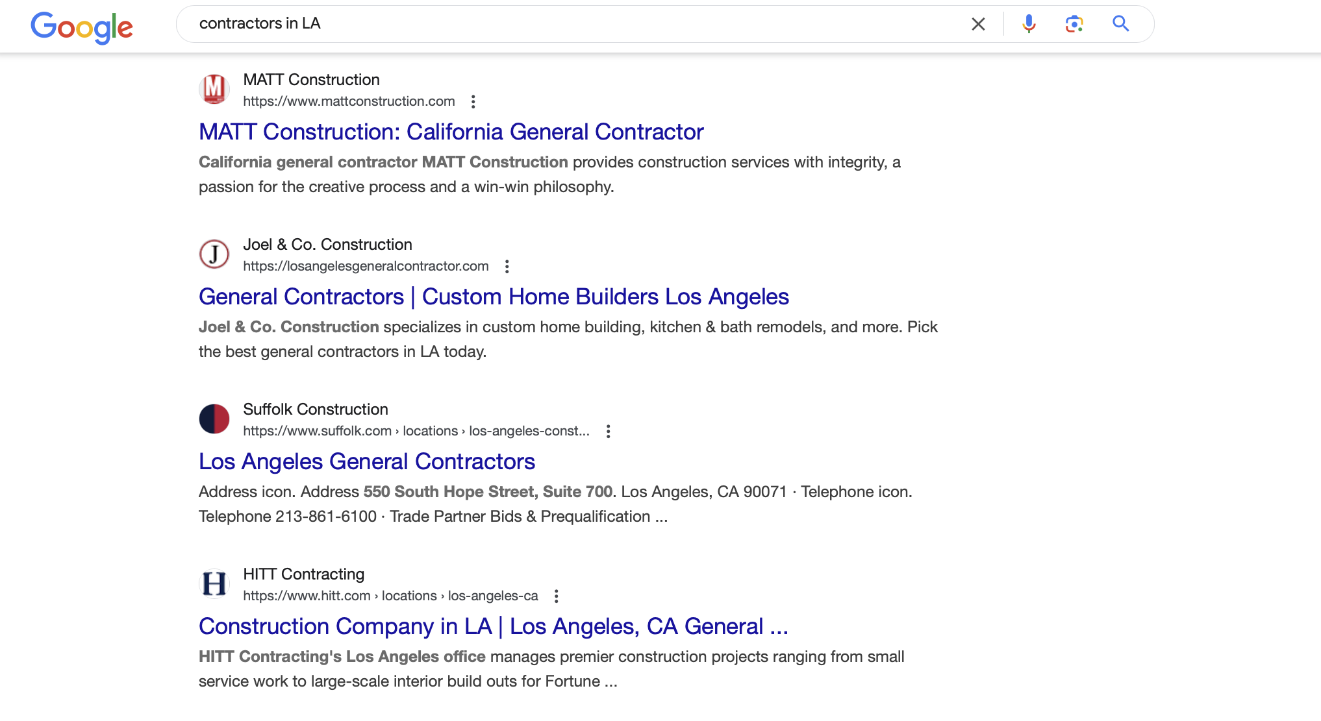The width and height of the screenshot is (1321, 721).
Task: Open more options for Suffolk Construction result
Action: coord(609,432)
